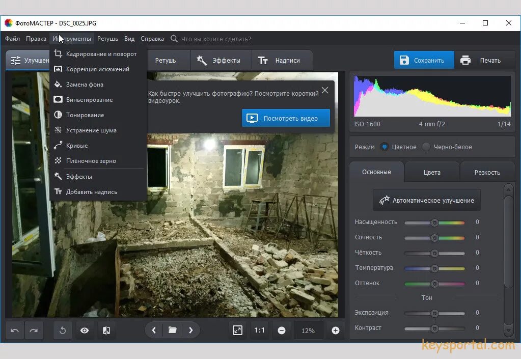Reset all changes with the revert icon
This screenshot has width=521, height=359.
pyautogui.click(x=63, y=330)
